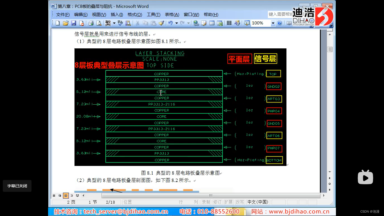The width and height of the screenshot is (384, 216).
Task: Open Tables and Borders toolbar icon
Action: [204, 23]
